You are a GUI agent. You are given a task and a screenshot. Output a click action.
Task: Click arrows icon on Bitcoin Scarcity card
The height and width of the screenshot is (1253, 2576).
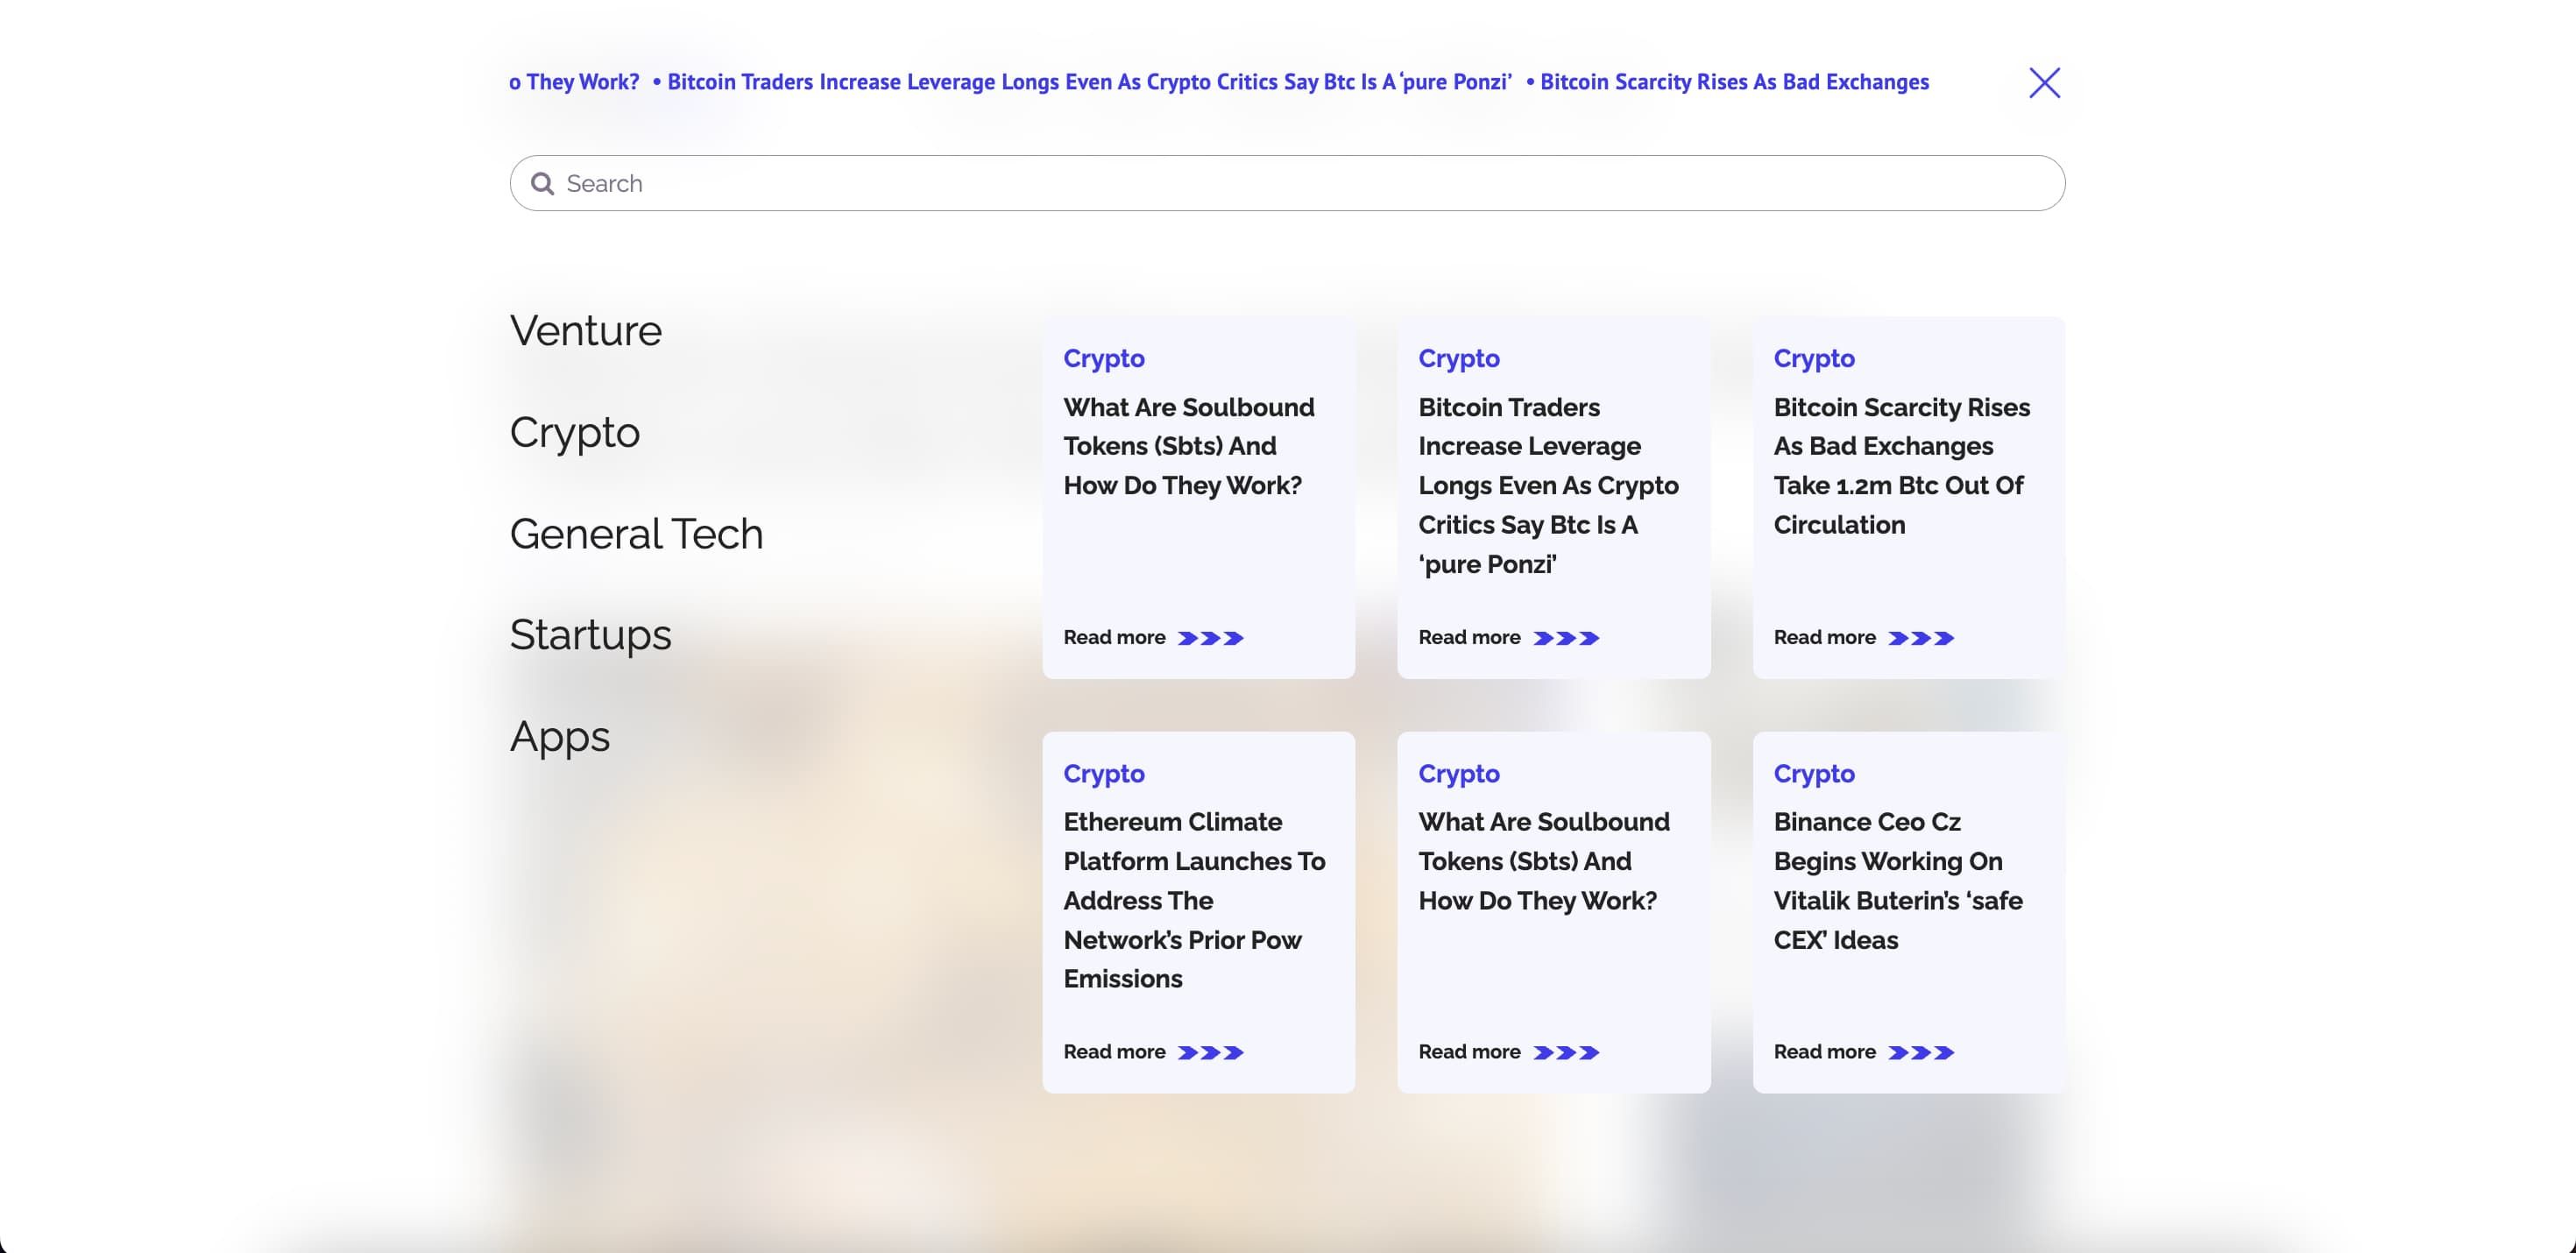(x=1920, y=638)
